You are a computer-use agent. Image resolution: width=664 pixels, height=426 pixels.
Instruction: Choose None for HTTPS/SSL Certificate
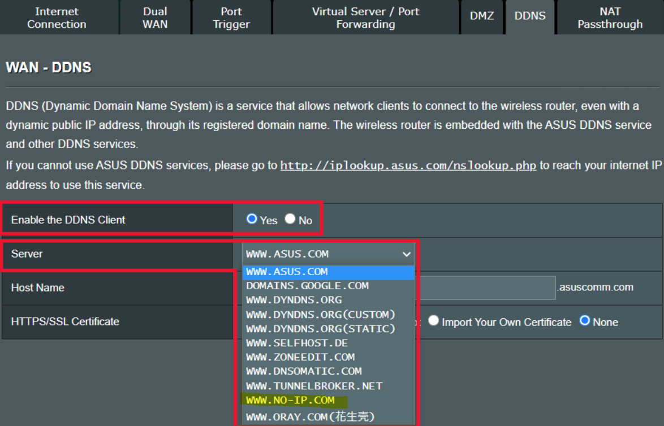tap(585, 321)
